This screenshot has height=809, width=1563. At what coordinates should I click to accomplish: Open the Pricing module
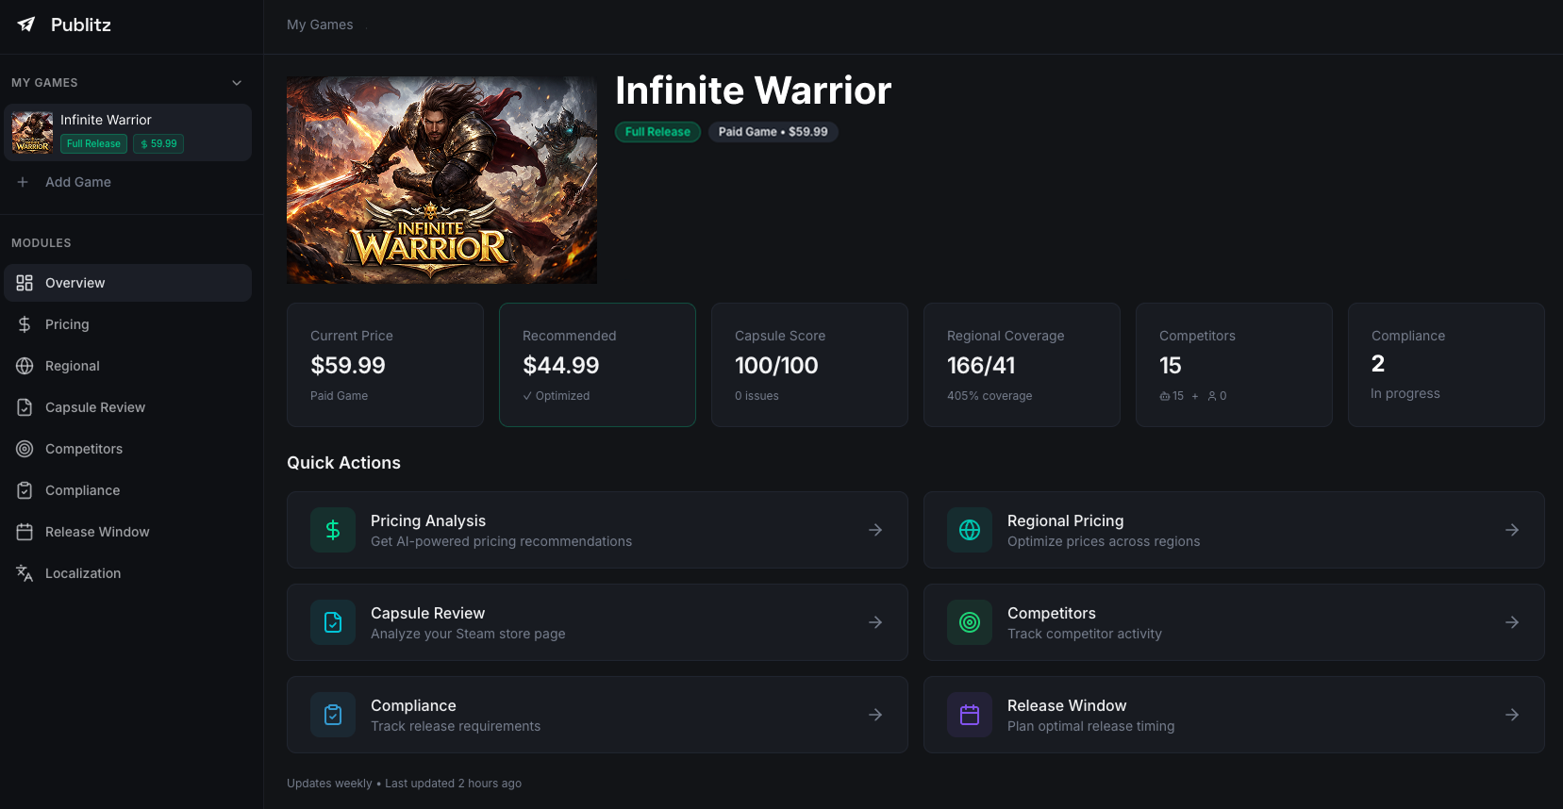[x=127, y=324]
